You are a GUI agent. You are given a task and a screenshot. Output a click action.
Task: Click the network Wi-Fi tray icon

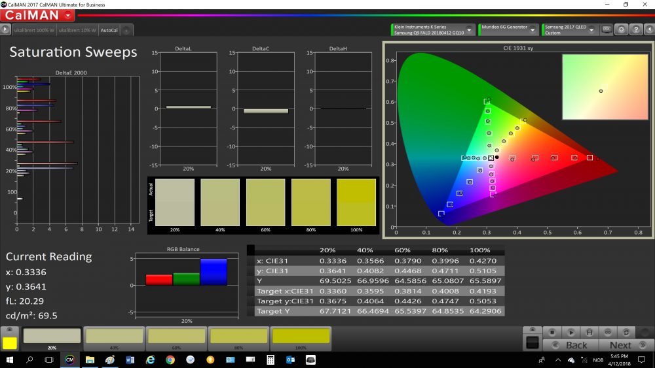584,360
